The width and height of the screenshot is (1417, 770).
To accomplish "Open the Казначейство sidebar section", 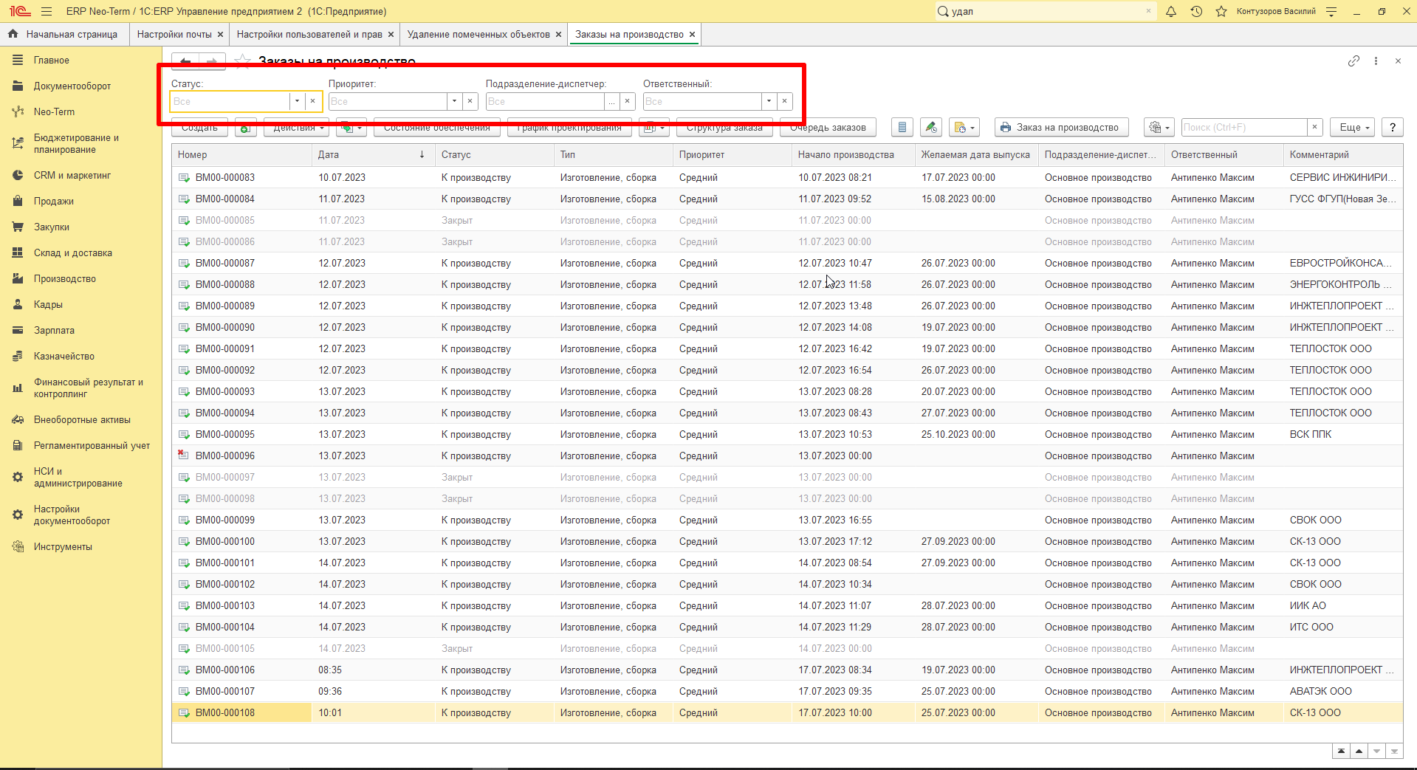I will point(64,356).
